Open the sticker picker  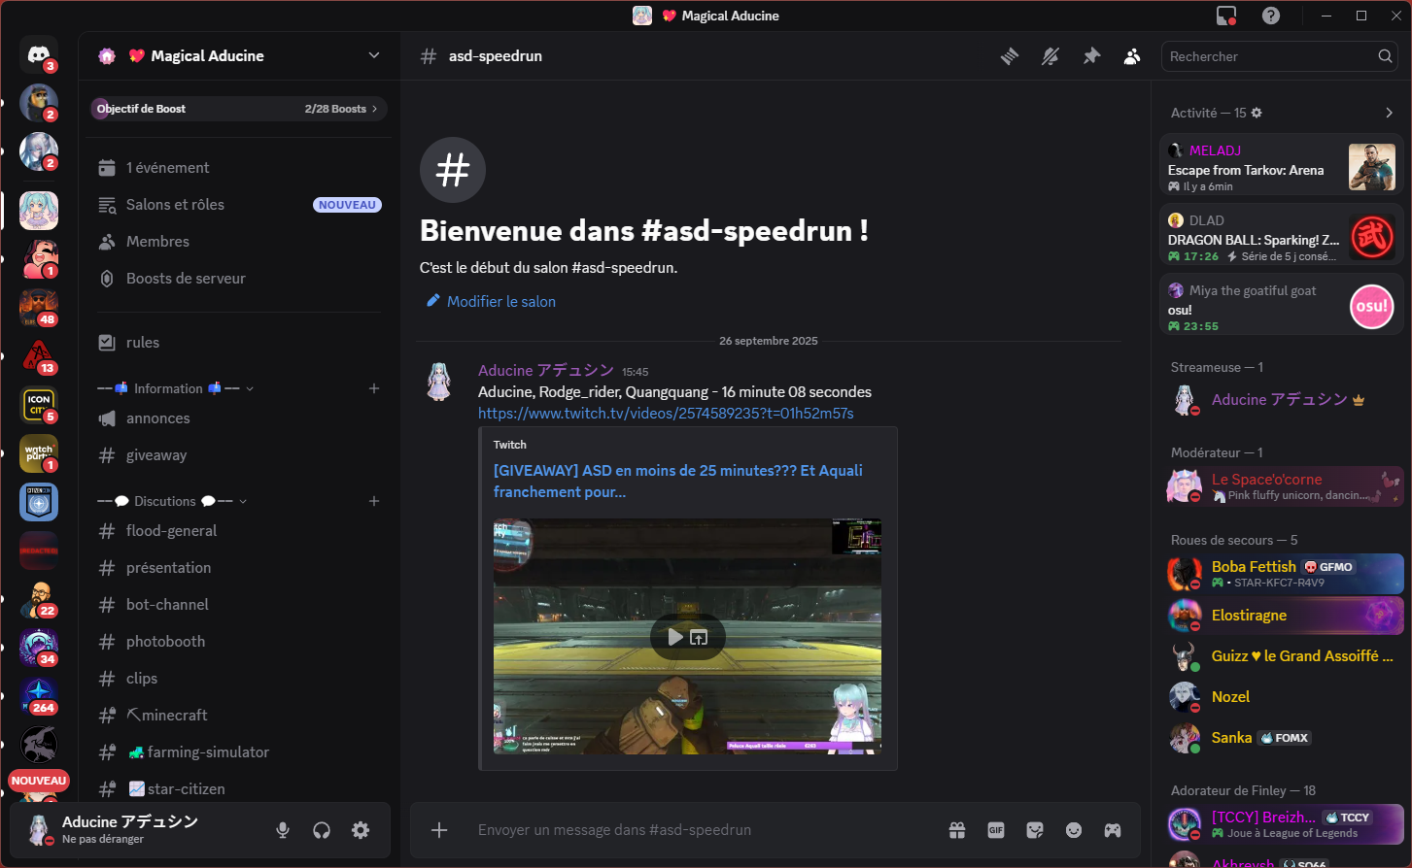(x=1035, y=830)
